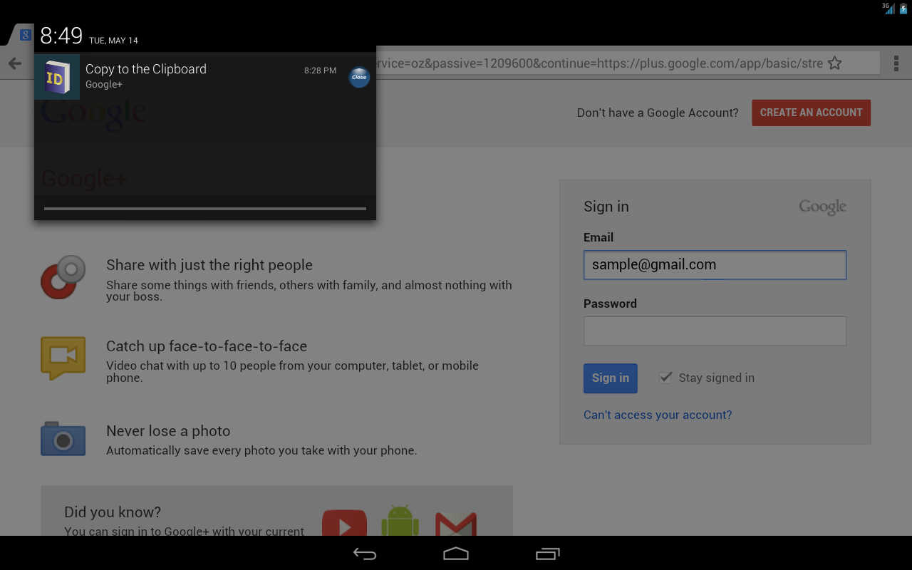
Task: Open the Can't access your account link
Action: pyautogui.click(x=658, y=415)
